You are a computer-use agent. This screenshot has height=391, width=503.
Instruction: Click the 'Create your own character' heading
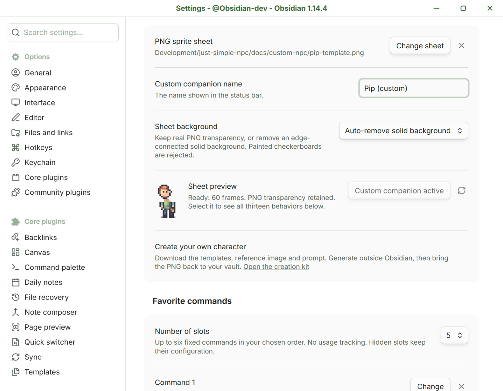point(200,246)
